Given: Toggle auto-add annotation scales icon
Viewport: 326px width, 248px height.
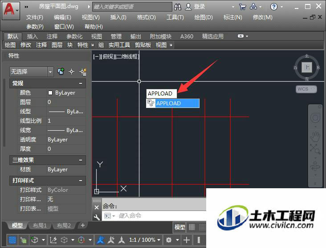Looking at the screenshot, I should pos(111,240).
